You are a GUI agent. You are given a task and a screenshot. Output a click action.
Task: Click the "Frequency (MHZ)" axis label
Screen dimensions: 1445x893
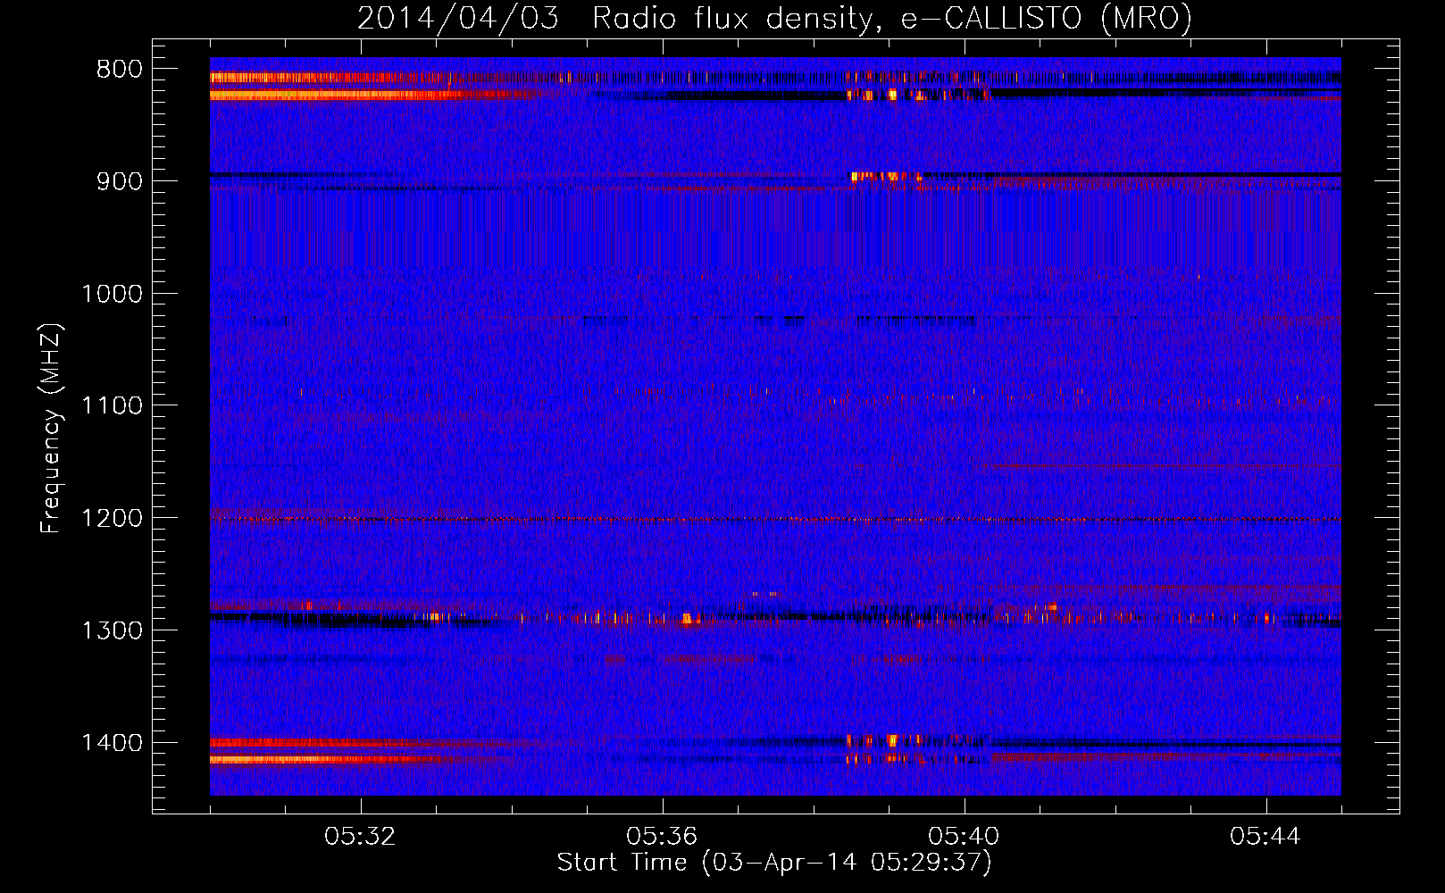point(52,429)
